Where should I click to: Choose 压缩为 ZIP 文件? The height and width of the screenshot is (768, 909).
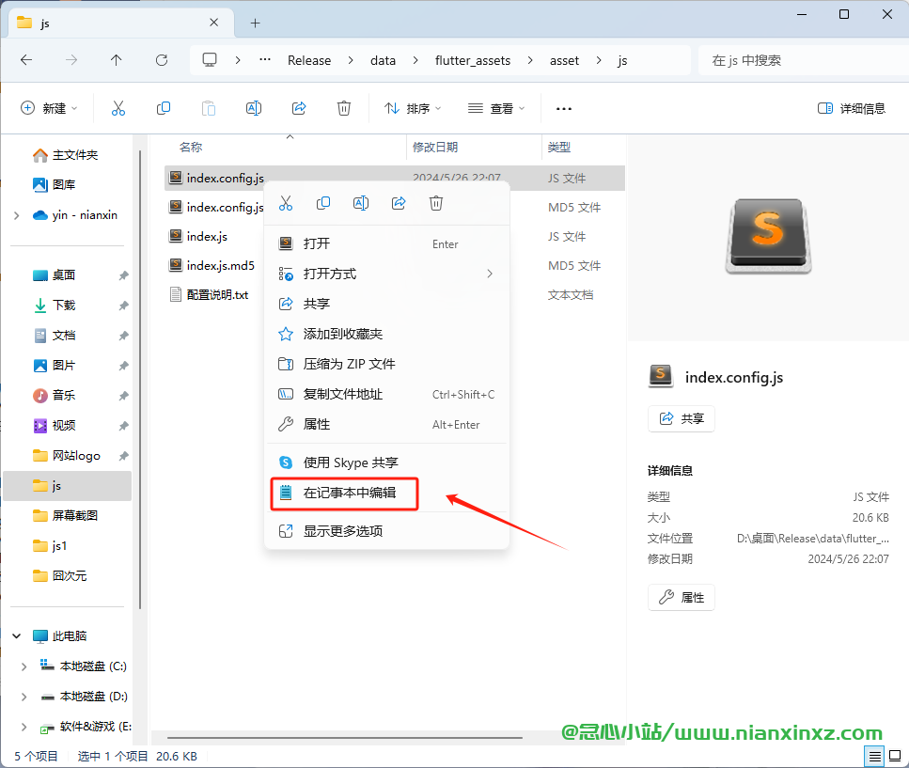[386, 364]
